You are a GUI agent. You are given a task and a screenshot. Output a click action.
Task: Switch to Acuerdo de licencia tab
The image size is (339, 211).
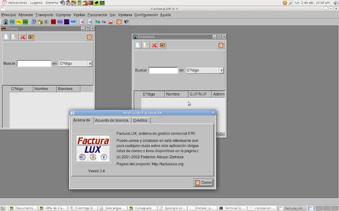(111, 120)
